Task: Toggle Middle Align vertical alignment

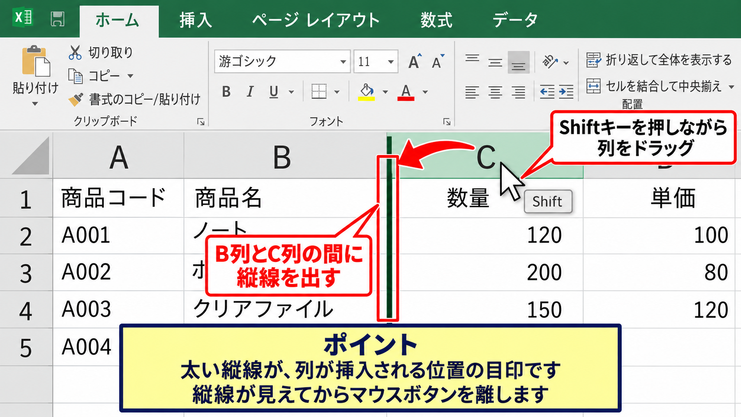Action: click(x=495, y=62)
